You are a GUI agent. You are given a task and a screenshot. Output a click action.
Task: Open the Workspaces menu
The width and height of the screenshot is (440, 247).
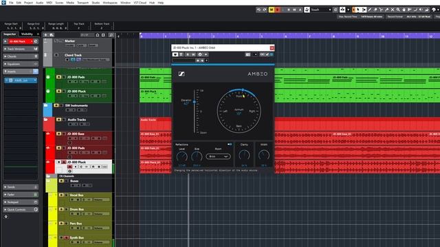[110, 3]
